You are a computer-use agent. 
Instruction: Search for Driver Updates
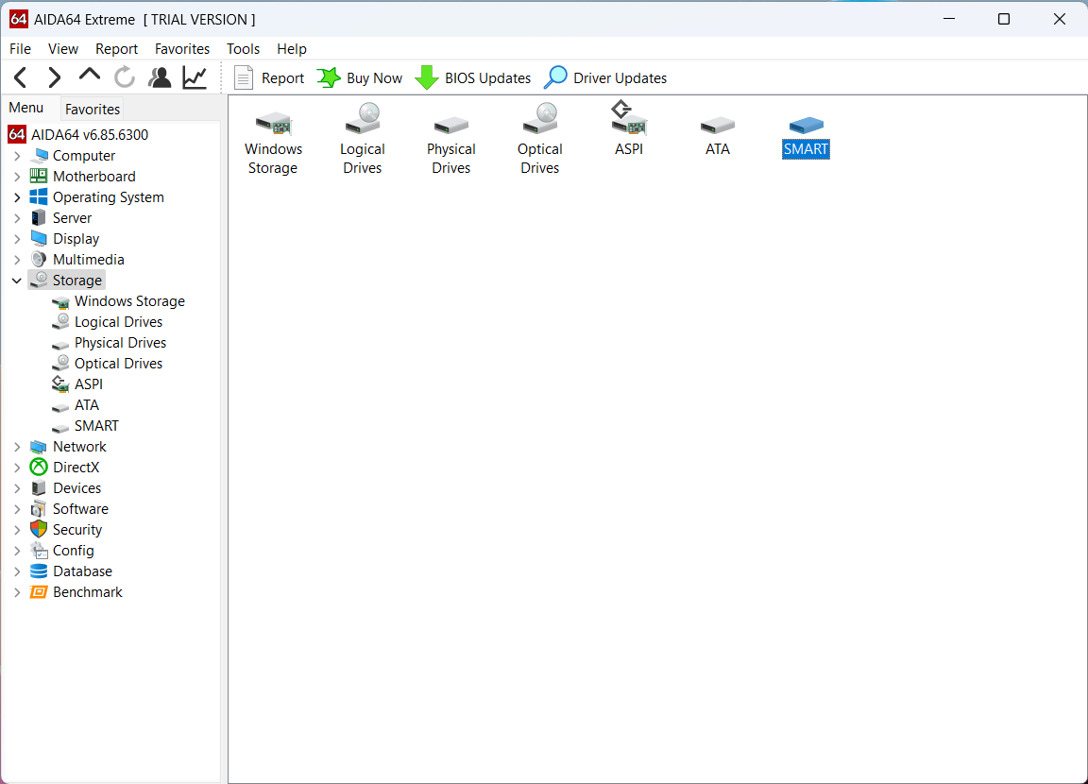pos(604,77)
